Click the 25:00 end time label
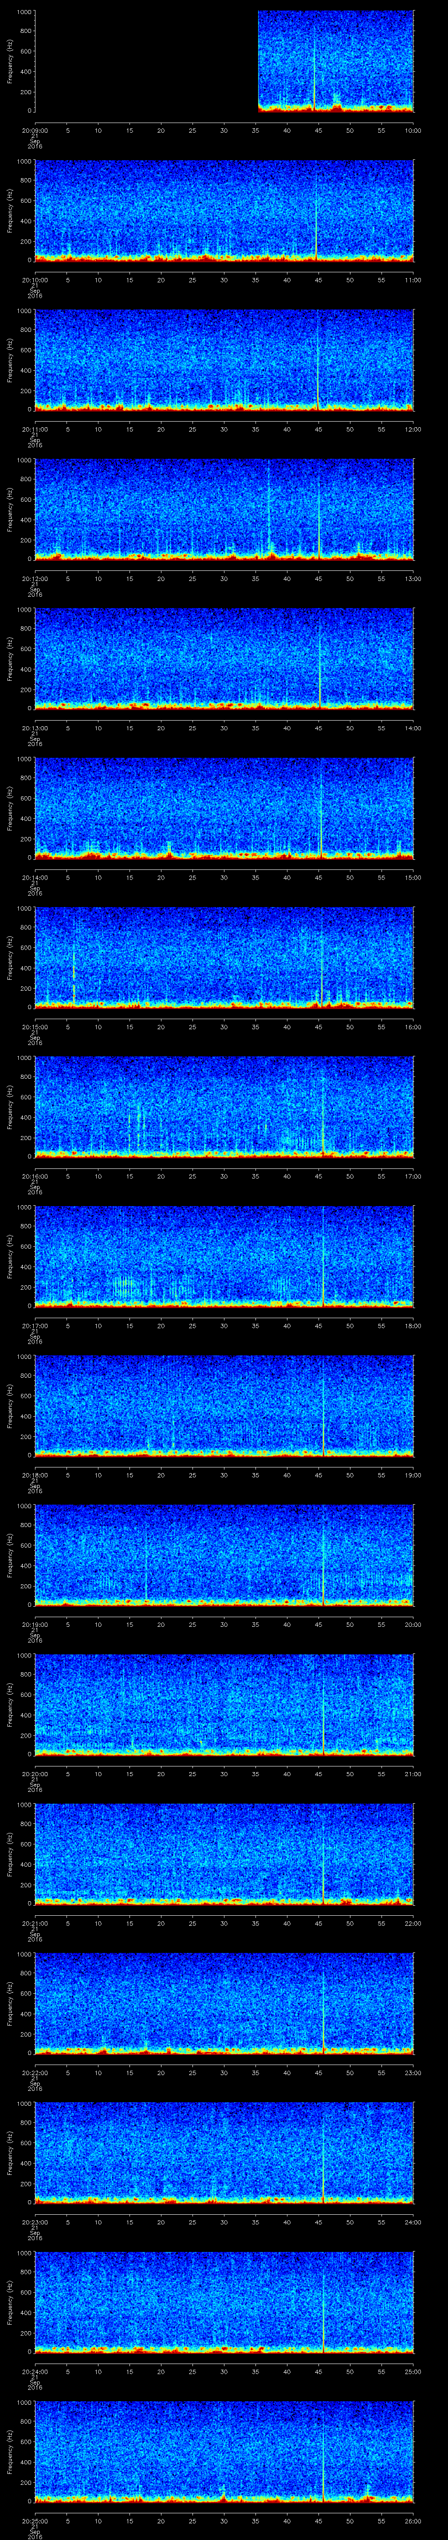448x2540 pixels. point(413,2371)
